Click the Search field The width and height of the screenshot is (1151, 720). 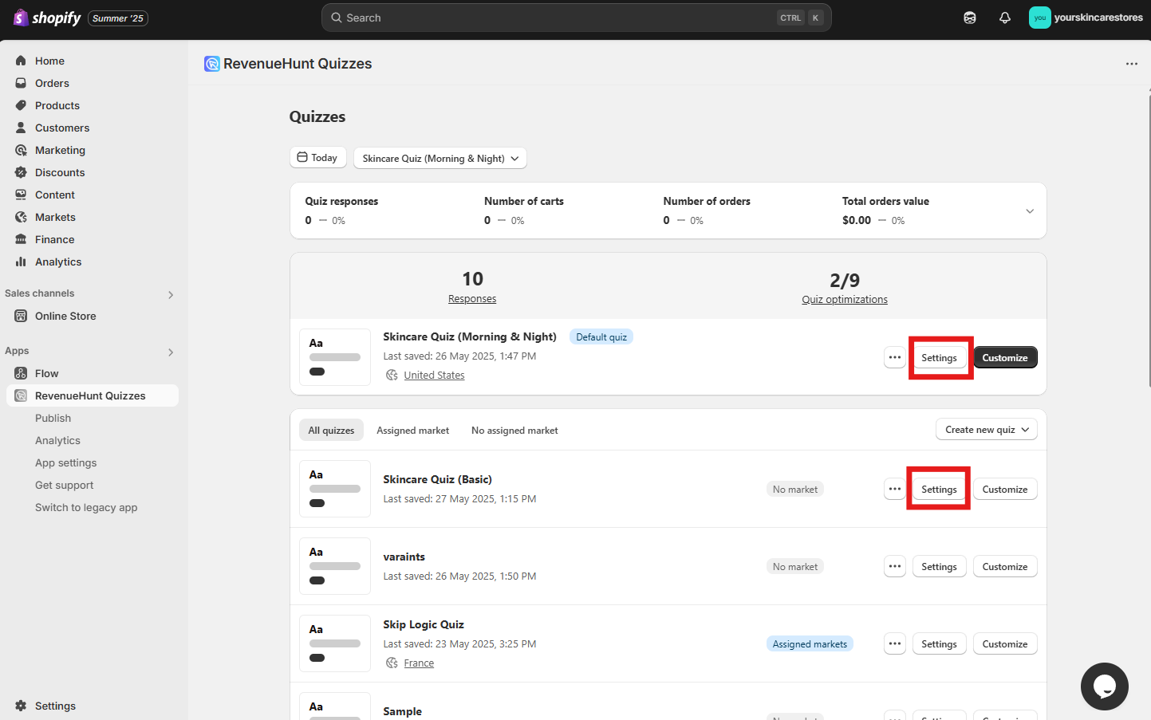[x=576, y=18]
